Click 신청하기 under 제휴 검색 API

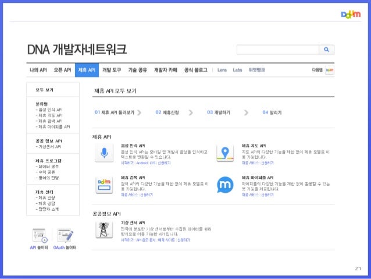(147, 195)
